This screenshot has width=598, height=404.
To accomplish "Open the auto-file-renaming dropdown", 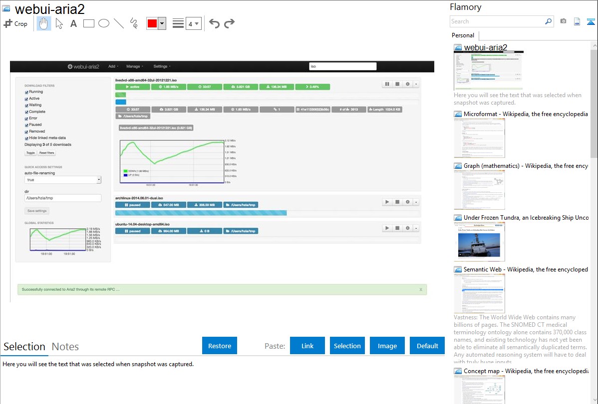I will 62,180.
